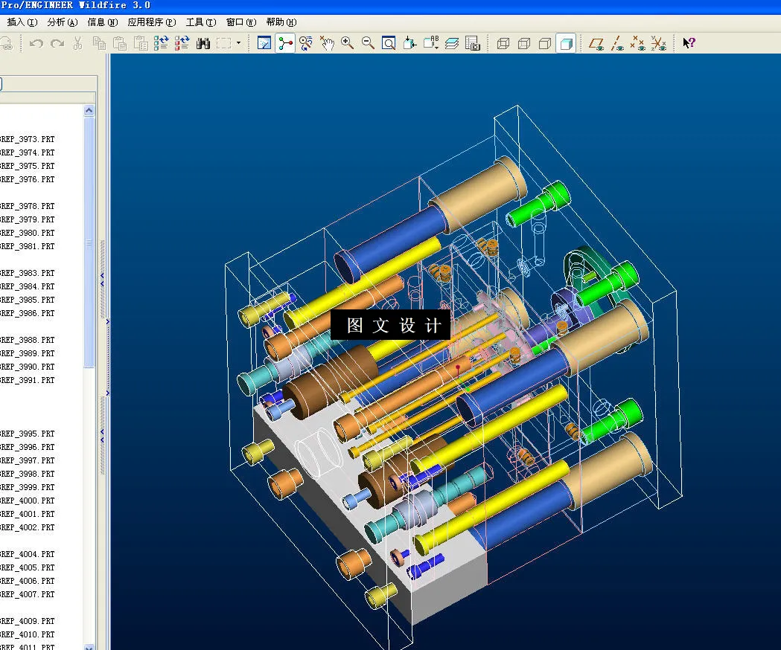Click the binoculars Find icon

tap(203, 43)
